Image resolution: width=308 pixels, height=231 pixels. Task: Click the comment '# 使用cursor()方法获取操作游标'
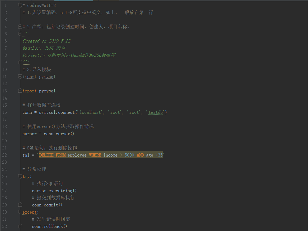(x=58, y=127)
